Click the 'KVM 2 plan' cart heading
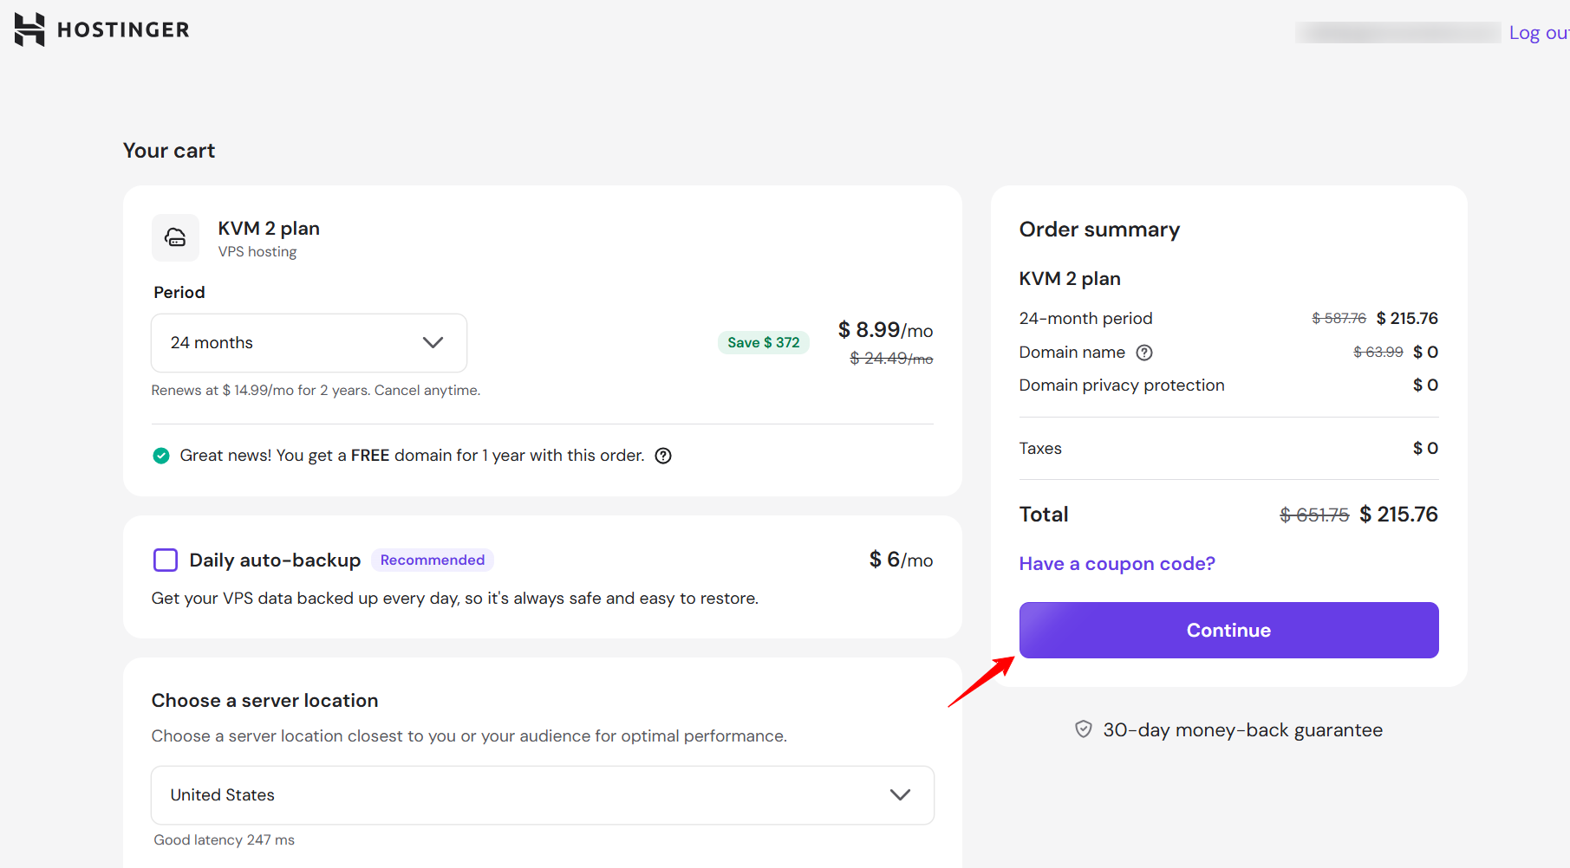The width and height of the screenshot is (1570, 868). [x=269, y=228]
